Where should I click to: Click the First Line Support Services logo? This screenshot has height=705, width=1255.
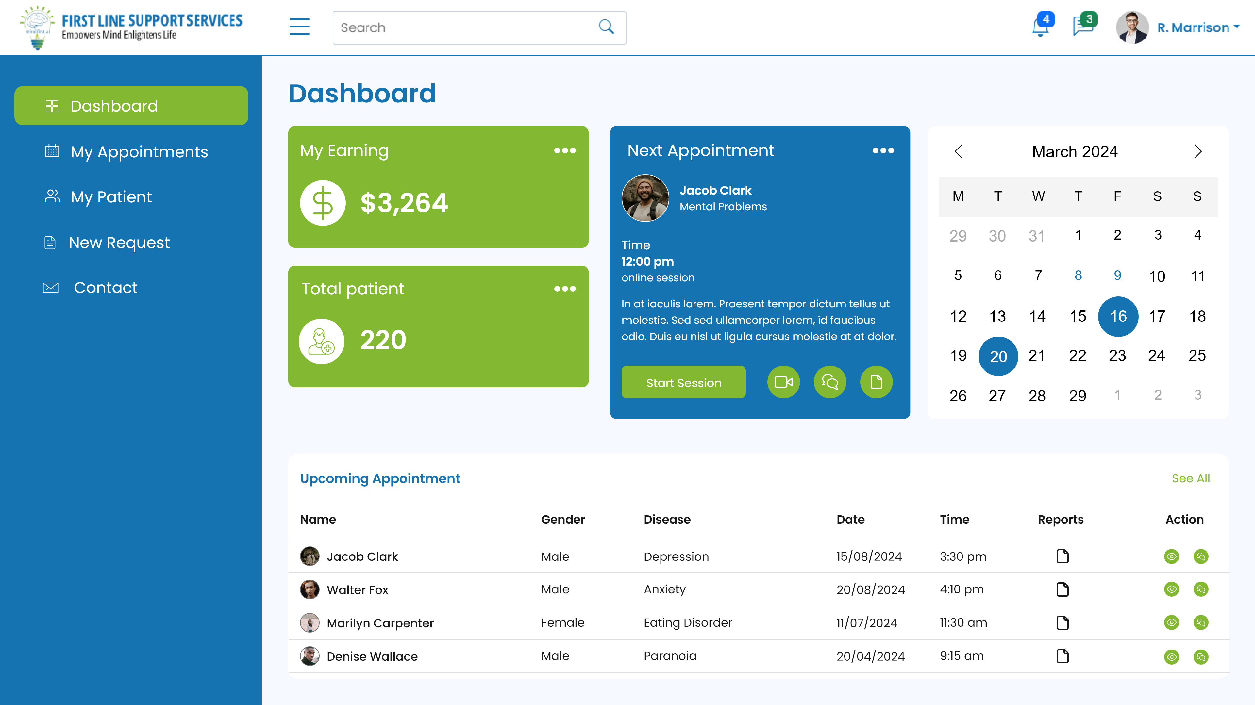click(x=131, y=27)
